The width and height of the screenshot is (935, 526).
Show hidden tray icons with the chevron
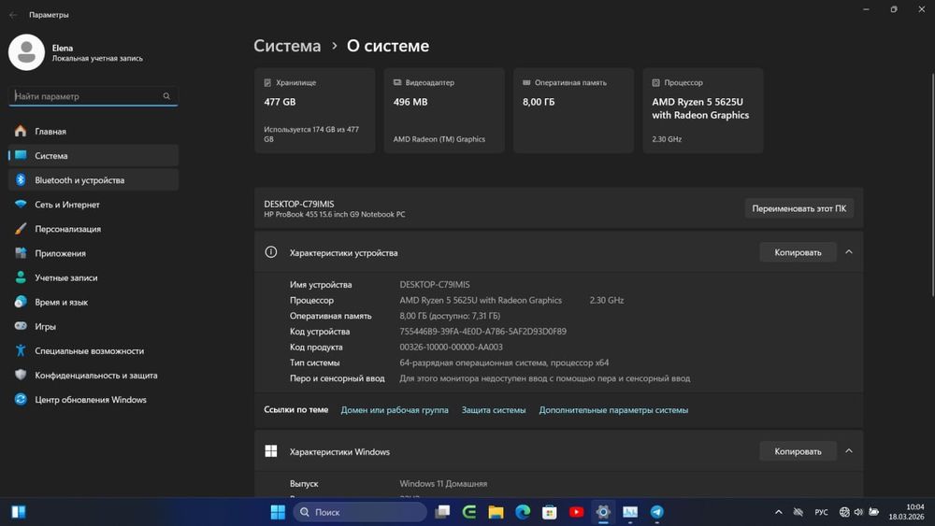tap(779, 512)
